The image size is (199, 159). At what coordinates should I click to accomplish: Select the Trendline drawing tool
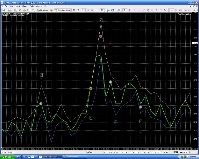(x=143, y=10)
